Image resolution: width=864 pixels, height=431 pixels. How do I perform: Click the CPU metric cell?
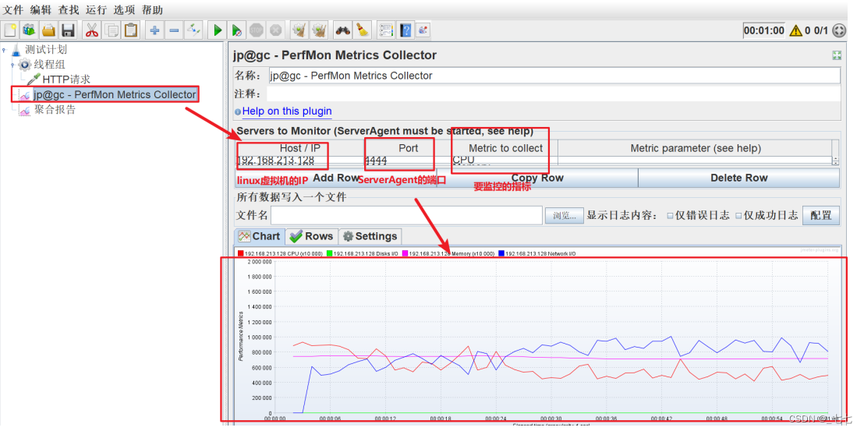(x=505, y=161)
